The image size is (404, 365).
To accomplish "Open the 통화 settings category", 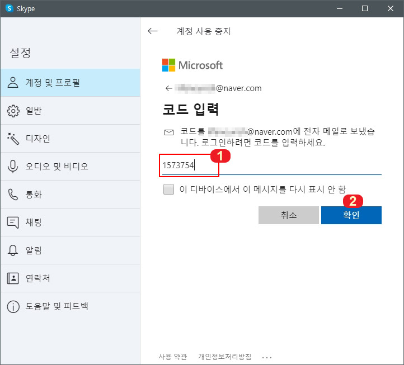I will pos(71,195).
